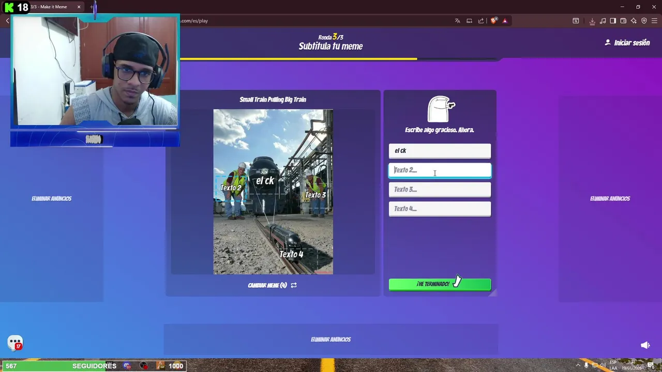Image resolution: width=662 pixels, height=372 pixels.
Task: Select the Texto 3 caption on the meme
Action: (315, 195)
